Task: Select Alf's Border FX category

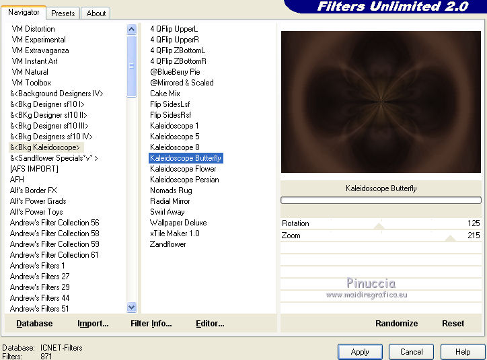Action: pos(33,190)
